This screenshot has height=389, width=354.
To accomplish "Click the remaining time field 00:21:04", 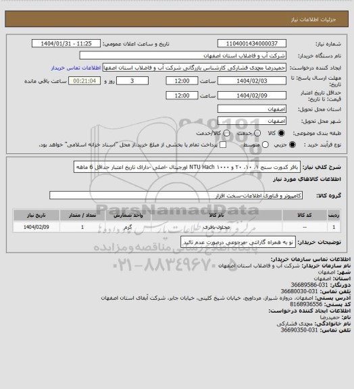I will [x=84, y=81].
